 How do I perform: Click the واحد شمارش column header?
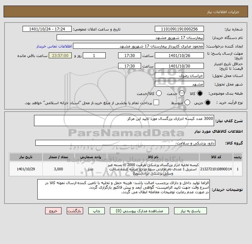coord(91,157)
